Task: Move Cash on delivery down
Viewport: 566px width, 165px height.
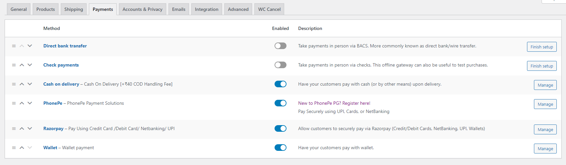Action: pyautogui.click(x=30, y=84)
